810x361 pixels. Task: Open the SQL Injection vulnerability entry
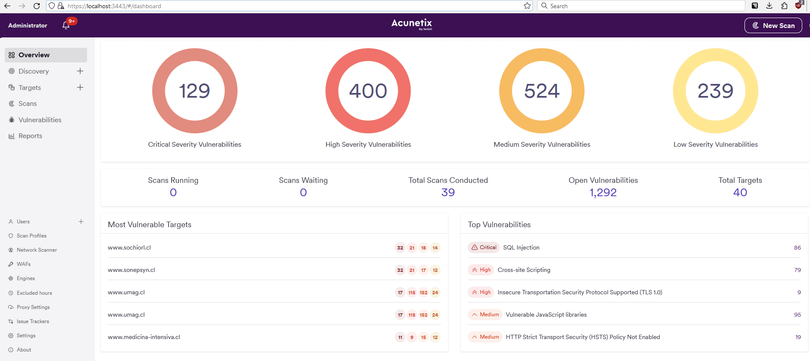click(x=521, y=247)
